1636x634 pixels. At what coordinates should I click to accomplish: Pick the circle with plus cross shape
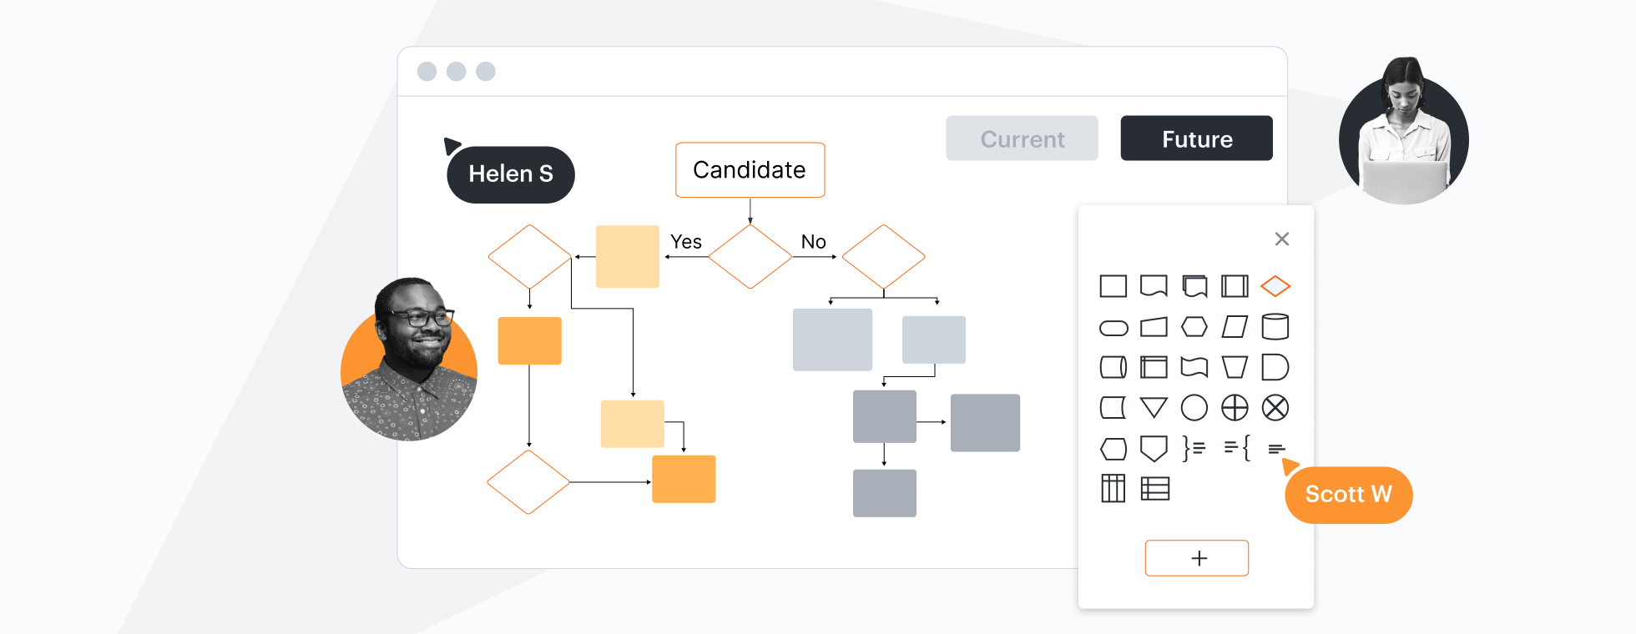tap(1235, 408)
